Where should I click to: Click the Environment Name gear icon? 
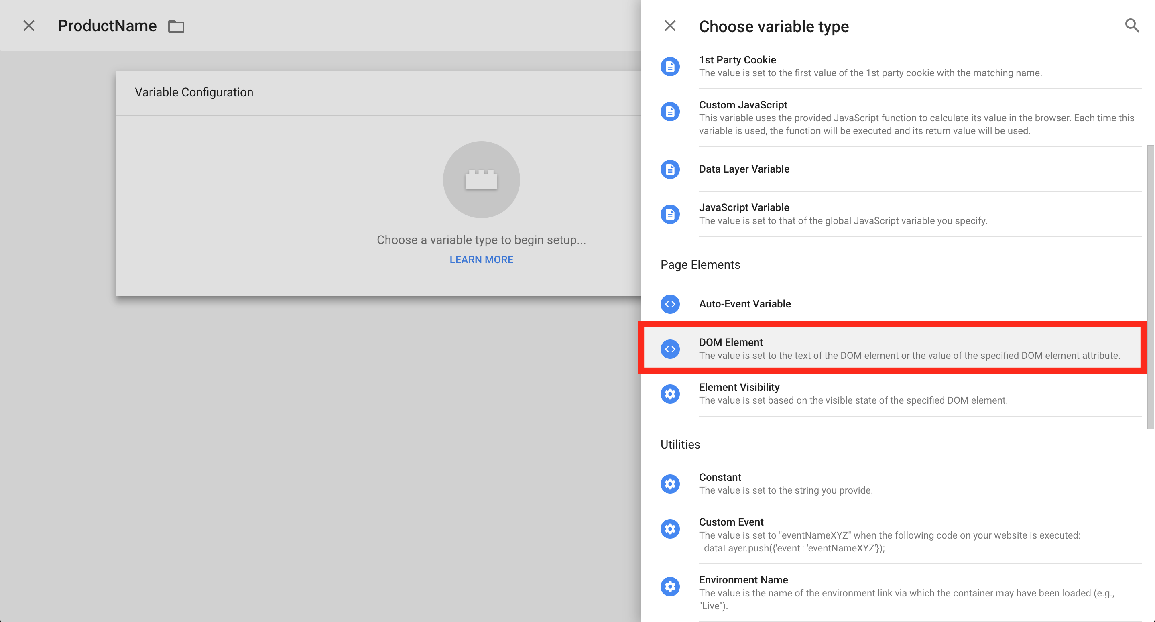(x=670, y=587)
